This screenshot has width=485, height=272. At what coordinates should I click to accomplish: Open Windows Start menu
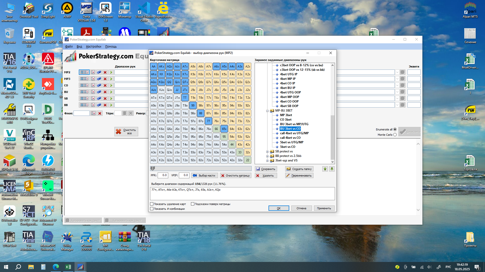pos(6,267)
